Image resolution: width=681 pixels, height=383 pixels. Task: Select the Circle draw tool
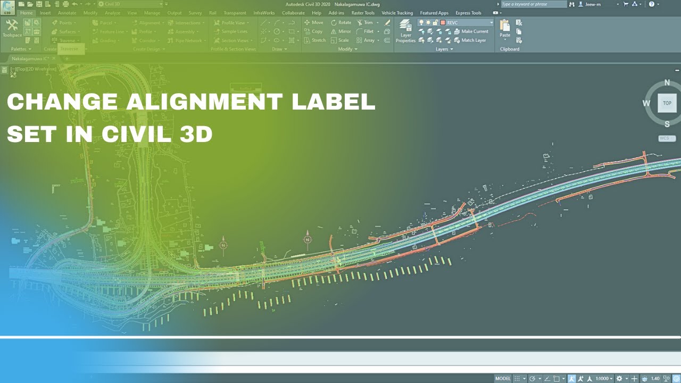coord(277,31)
